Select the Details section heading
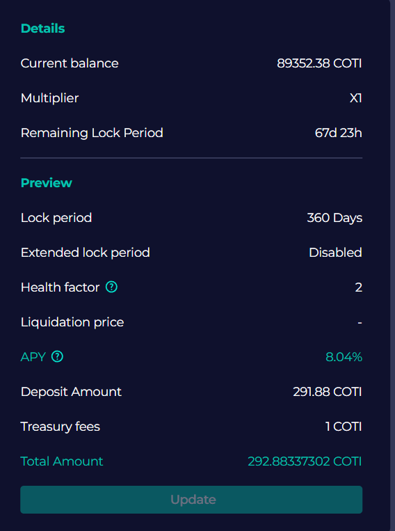395x531 pixels. pyautogui.click(x=42, y=29)
